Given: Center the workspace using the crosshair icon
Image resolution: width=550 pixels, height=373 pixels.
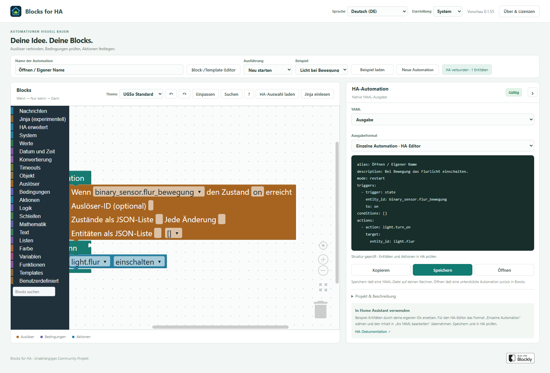Looking at the screenshot, I should (323, 246).
